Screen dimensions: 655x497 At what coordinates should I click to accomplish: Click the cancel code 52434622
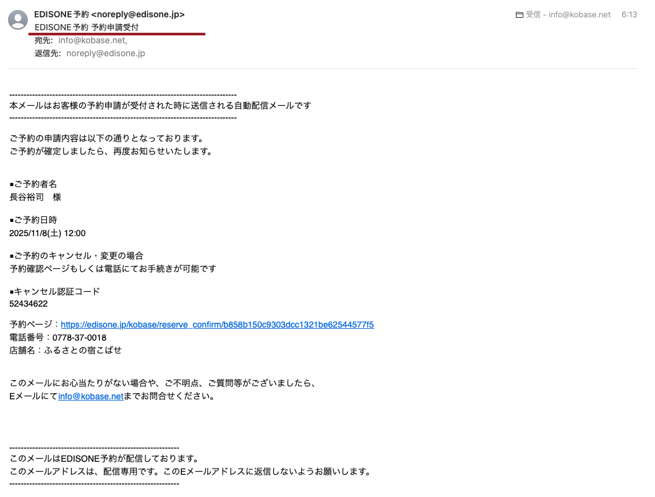[x=28, y=304]
